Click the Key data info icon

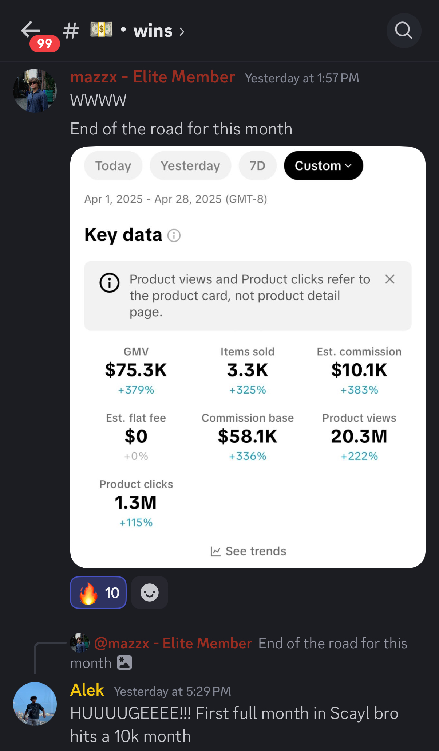tap(174, 236)
